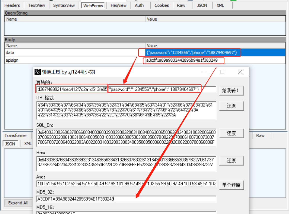Click the URL格式 output text box
Viewport: 289px width, 214px height.
126,110
